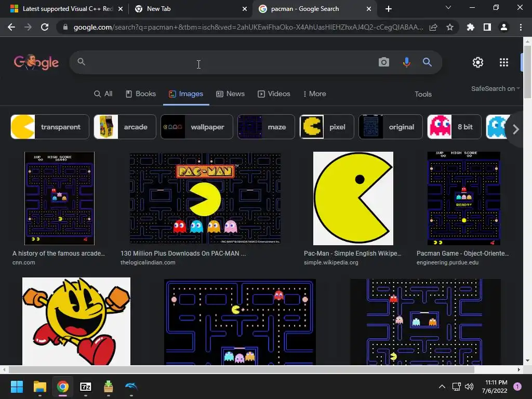This screenshot has width=532, height=399.
Task: Select the Images tab
Action: (186, 94)
